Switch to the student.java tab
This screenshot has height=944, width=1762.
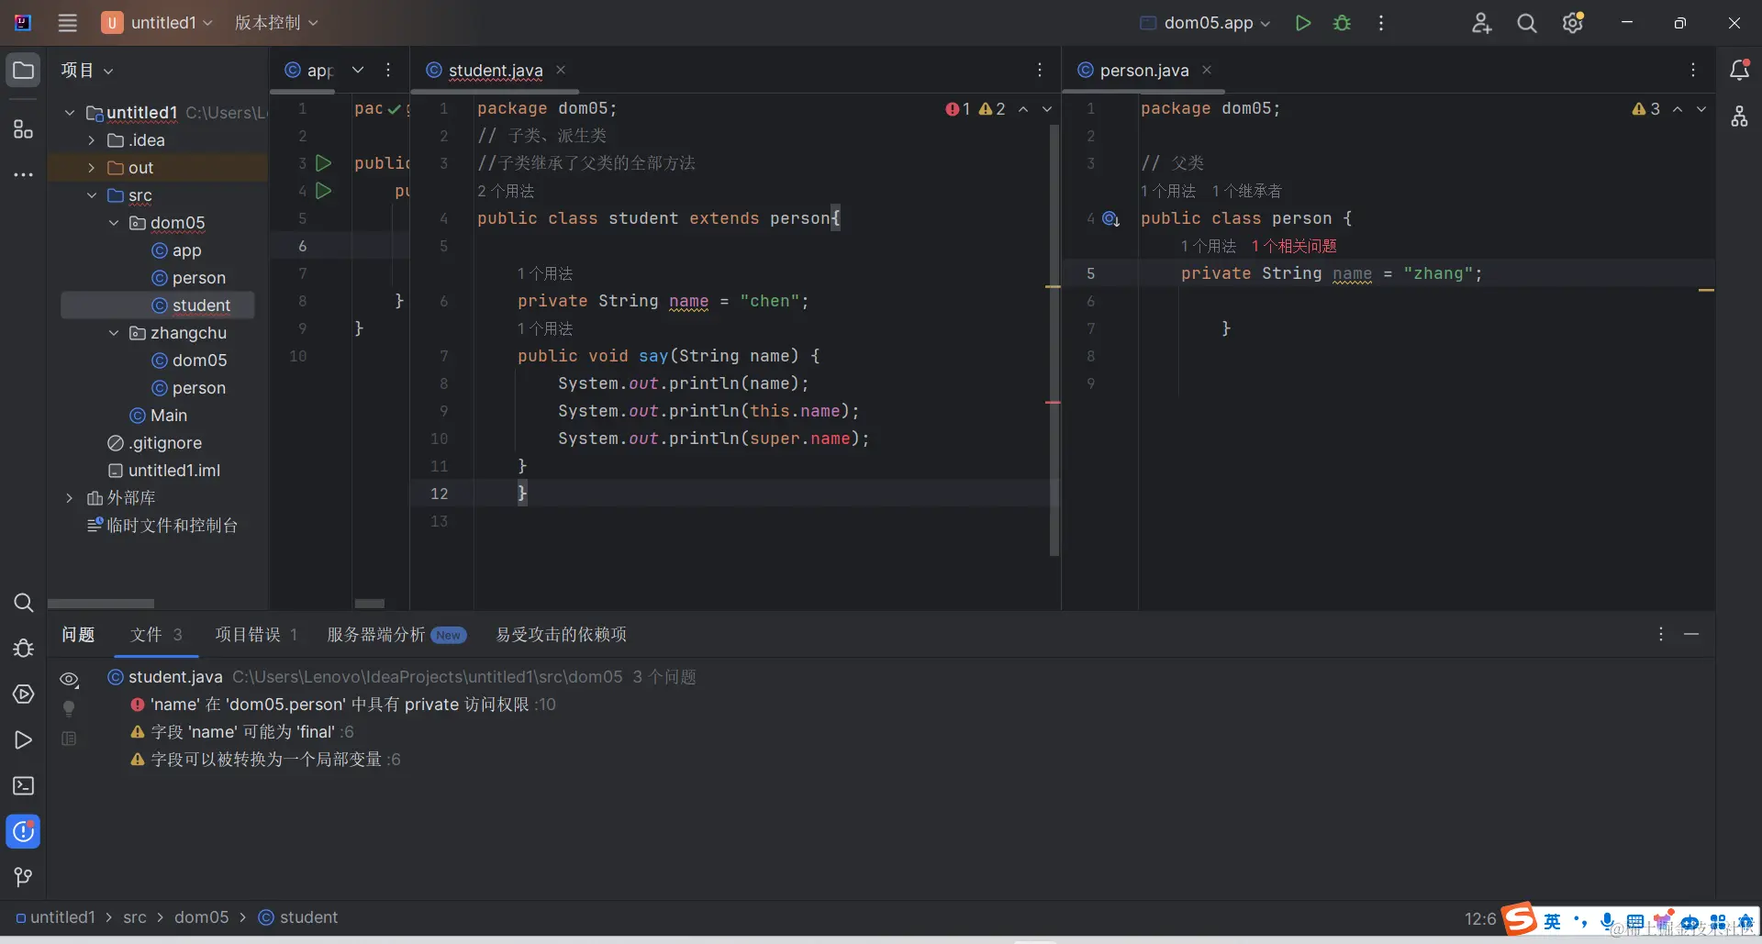point(496,71)
